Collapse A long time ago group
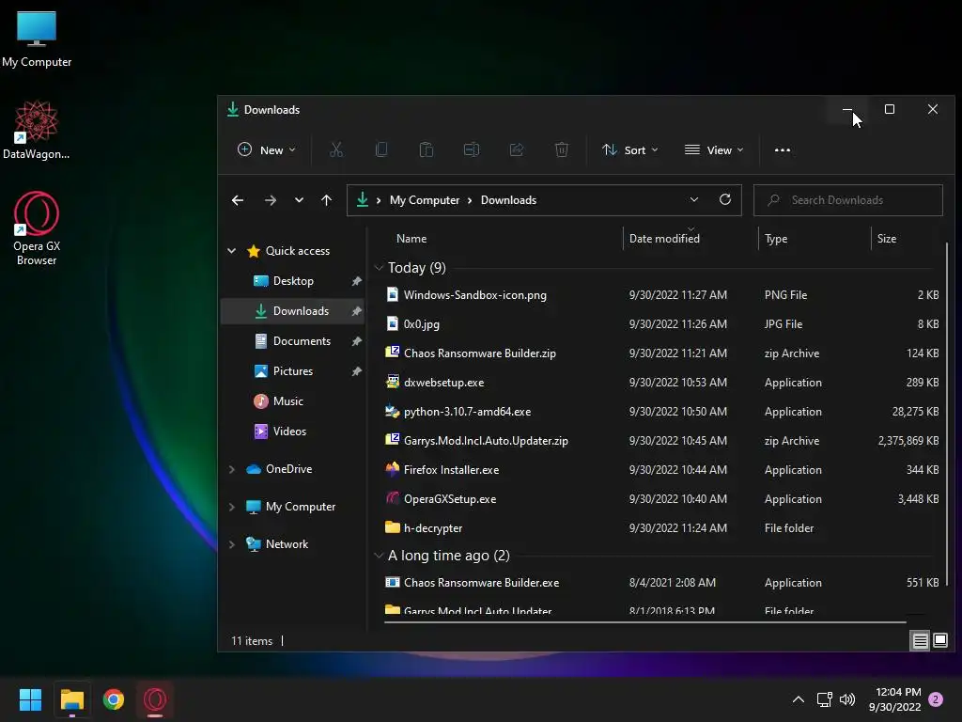The width and height of the screenshot is (962, 722). pos(379,556)
